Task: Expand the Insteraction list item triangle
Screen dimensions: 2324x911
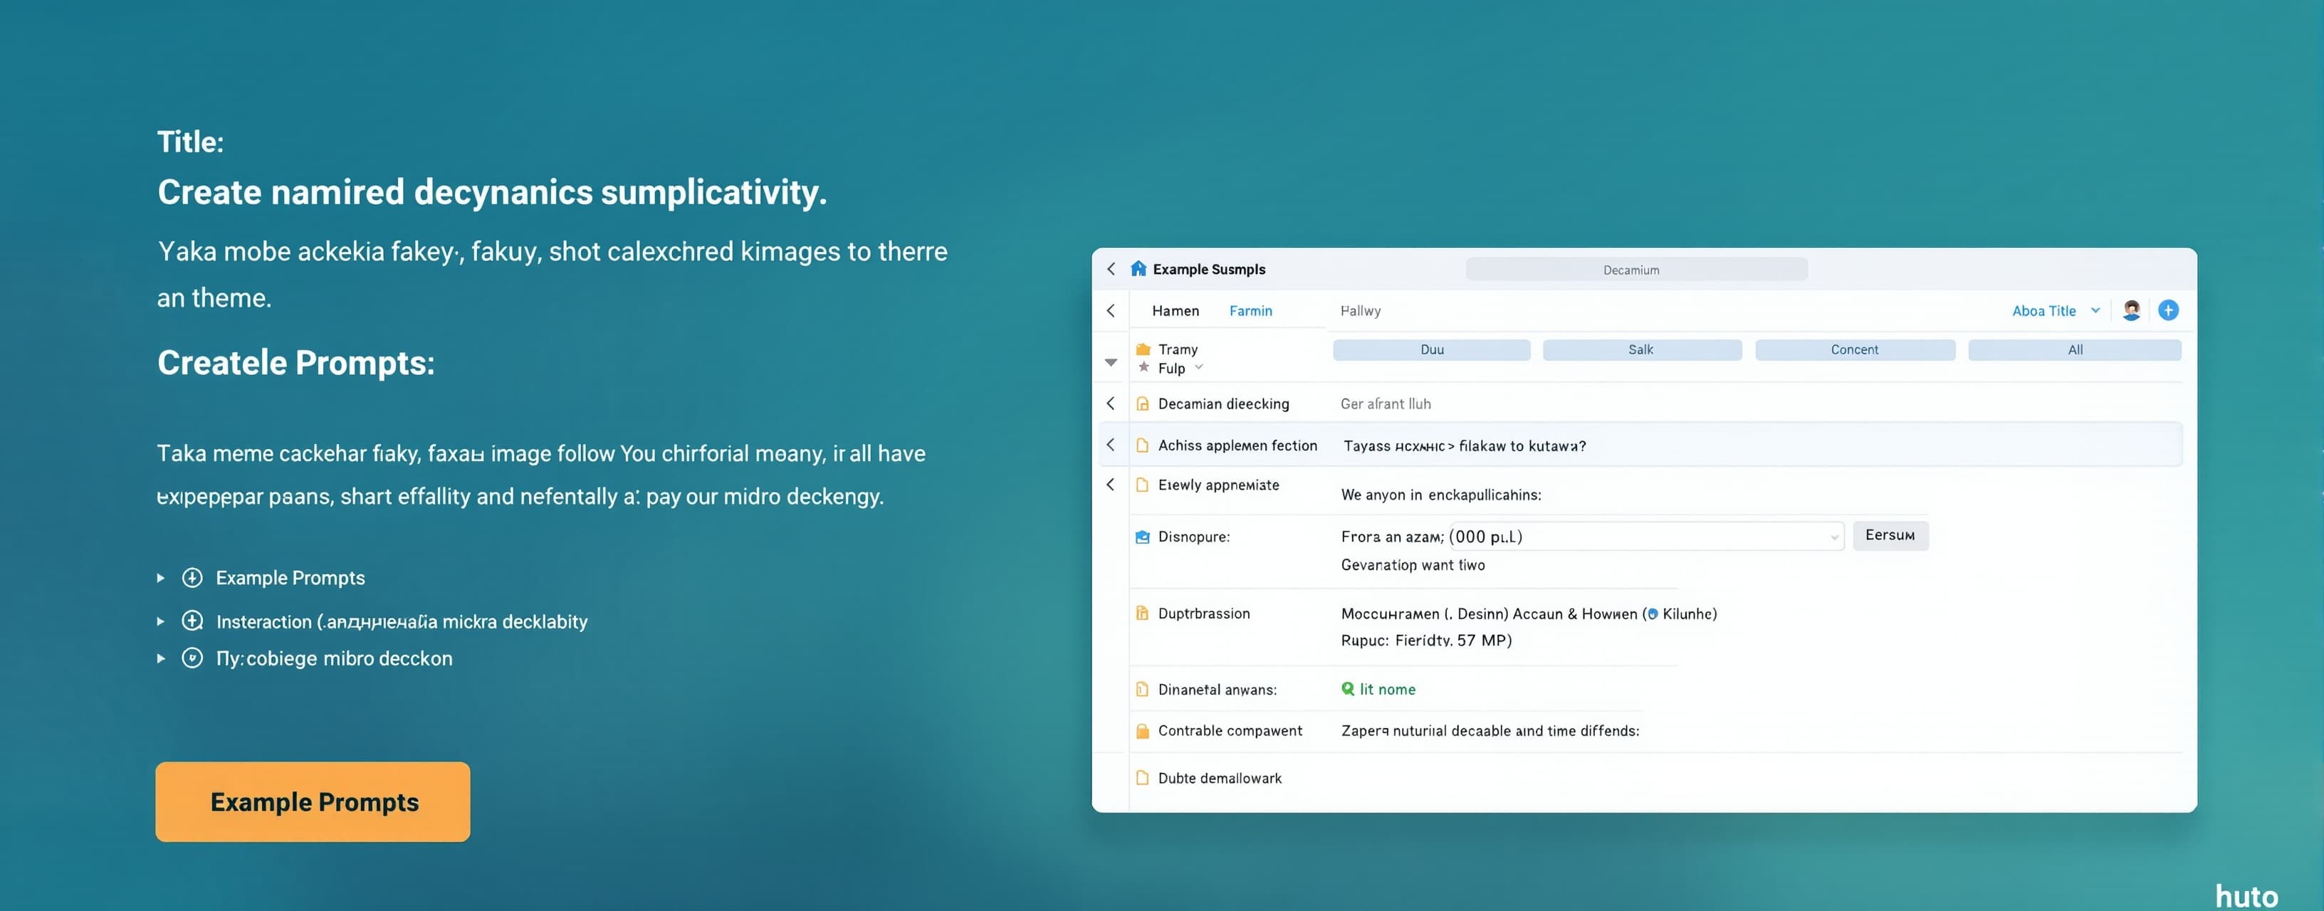Action: point(161,621)
